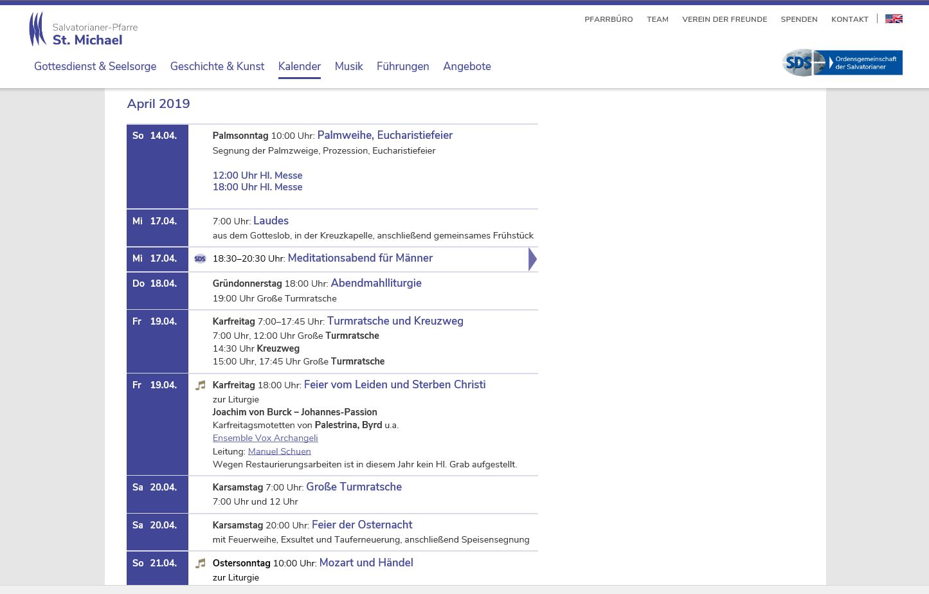This screenshot has width=929, height=594.
Task: Switch language via the British flag icon
Action: (893, 19)
